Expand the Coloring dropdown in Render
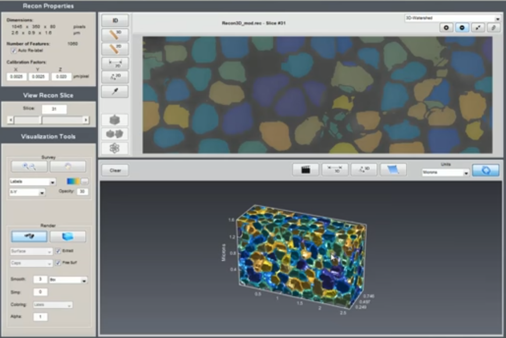This screenshot has width=506, height=338. pos(53,305)
